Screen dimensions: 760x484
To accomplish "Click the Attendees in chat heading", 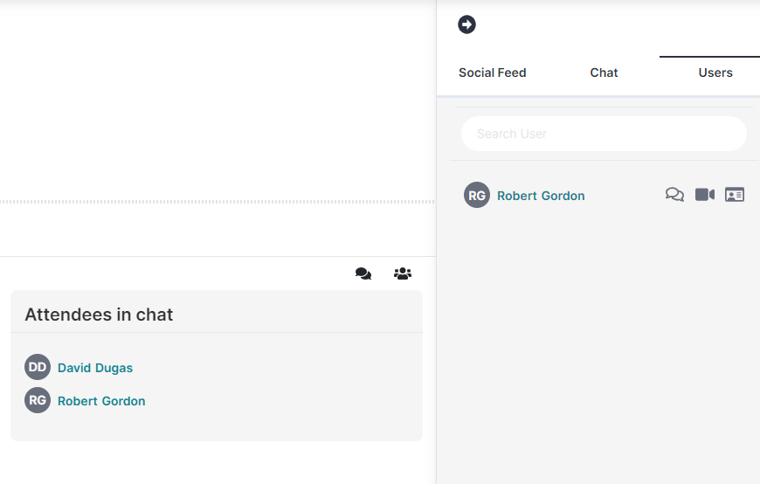I will [x=99, y=315].
